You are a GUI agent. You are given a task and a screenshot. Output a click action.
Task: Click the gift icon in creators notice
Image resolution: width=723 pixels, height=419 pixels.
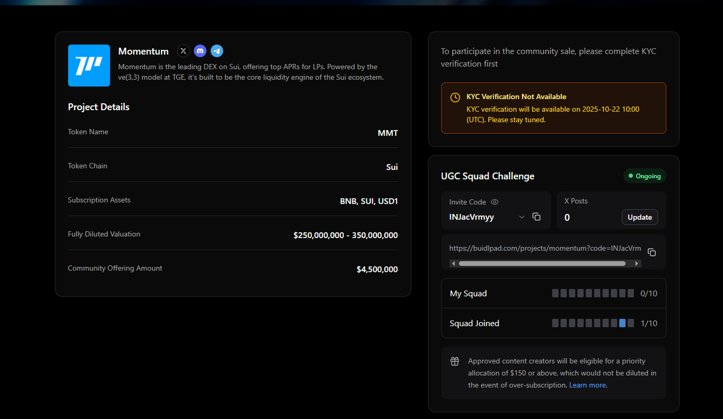point(455,362)
